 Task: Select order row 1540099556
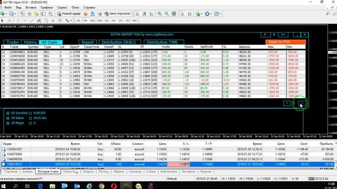click(167, 159)
